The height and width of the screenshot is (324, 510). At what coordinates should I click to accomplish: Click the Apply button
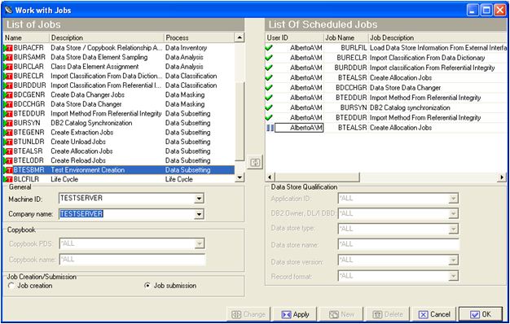pyautogui.click(x=296, y=314)
